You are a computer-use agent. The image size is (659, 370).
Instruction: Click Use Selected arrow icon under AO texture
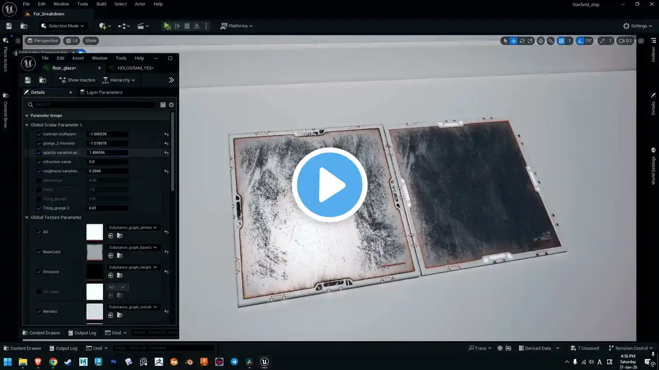pyautogui.click(x=111, y=236)
